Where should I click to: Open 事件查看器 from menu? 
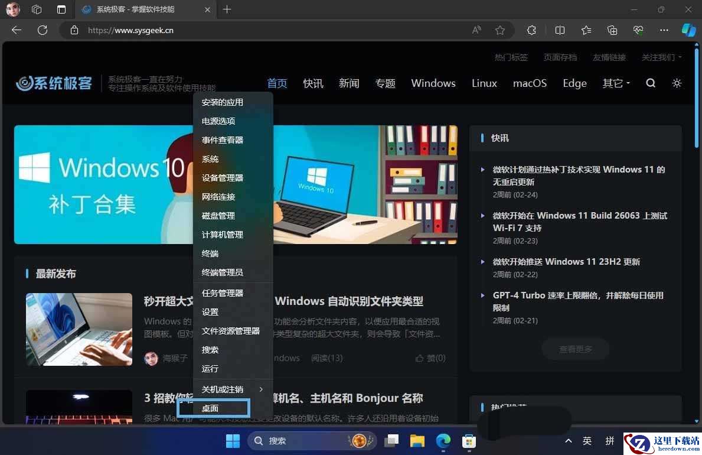233,140
